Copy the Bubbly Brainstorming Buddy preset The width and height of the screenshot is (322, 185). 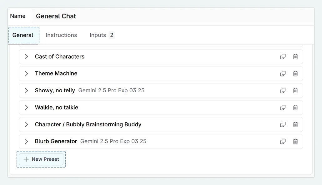click(283, 124)
